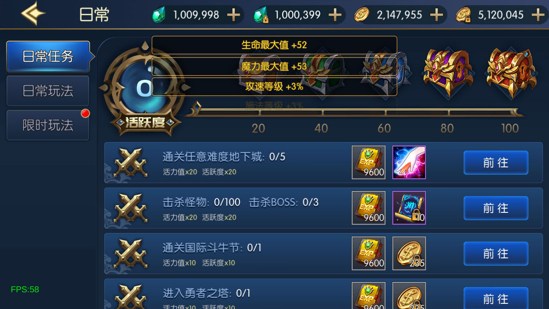Tap gold coin reward for 国际斗牛节 task
The image size is (549, 309).
[x=409, y=253]
